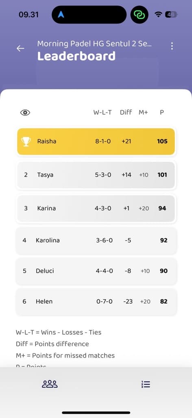This screenshot has width=192, height=418.
Task: Tap the Morning Padel HG Sentul title
Action: (94, 44)
